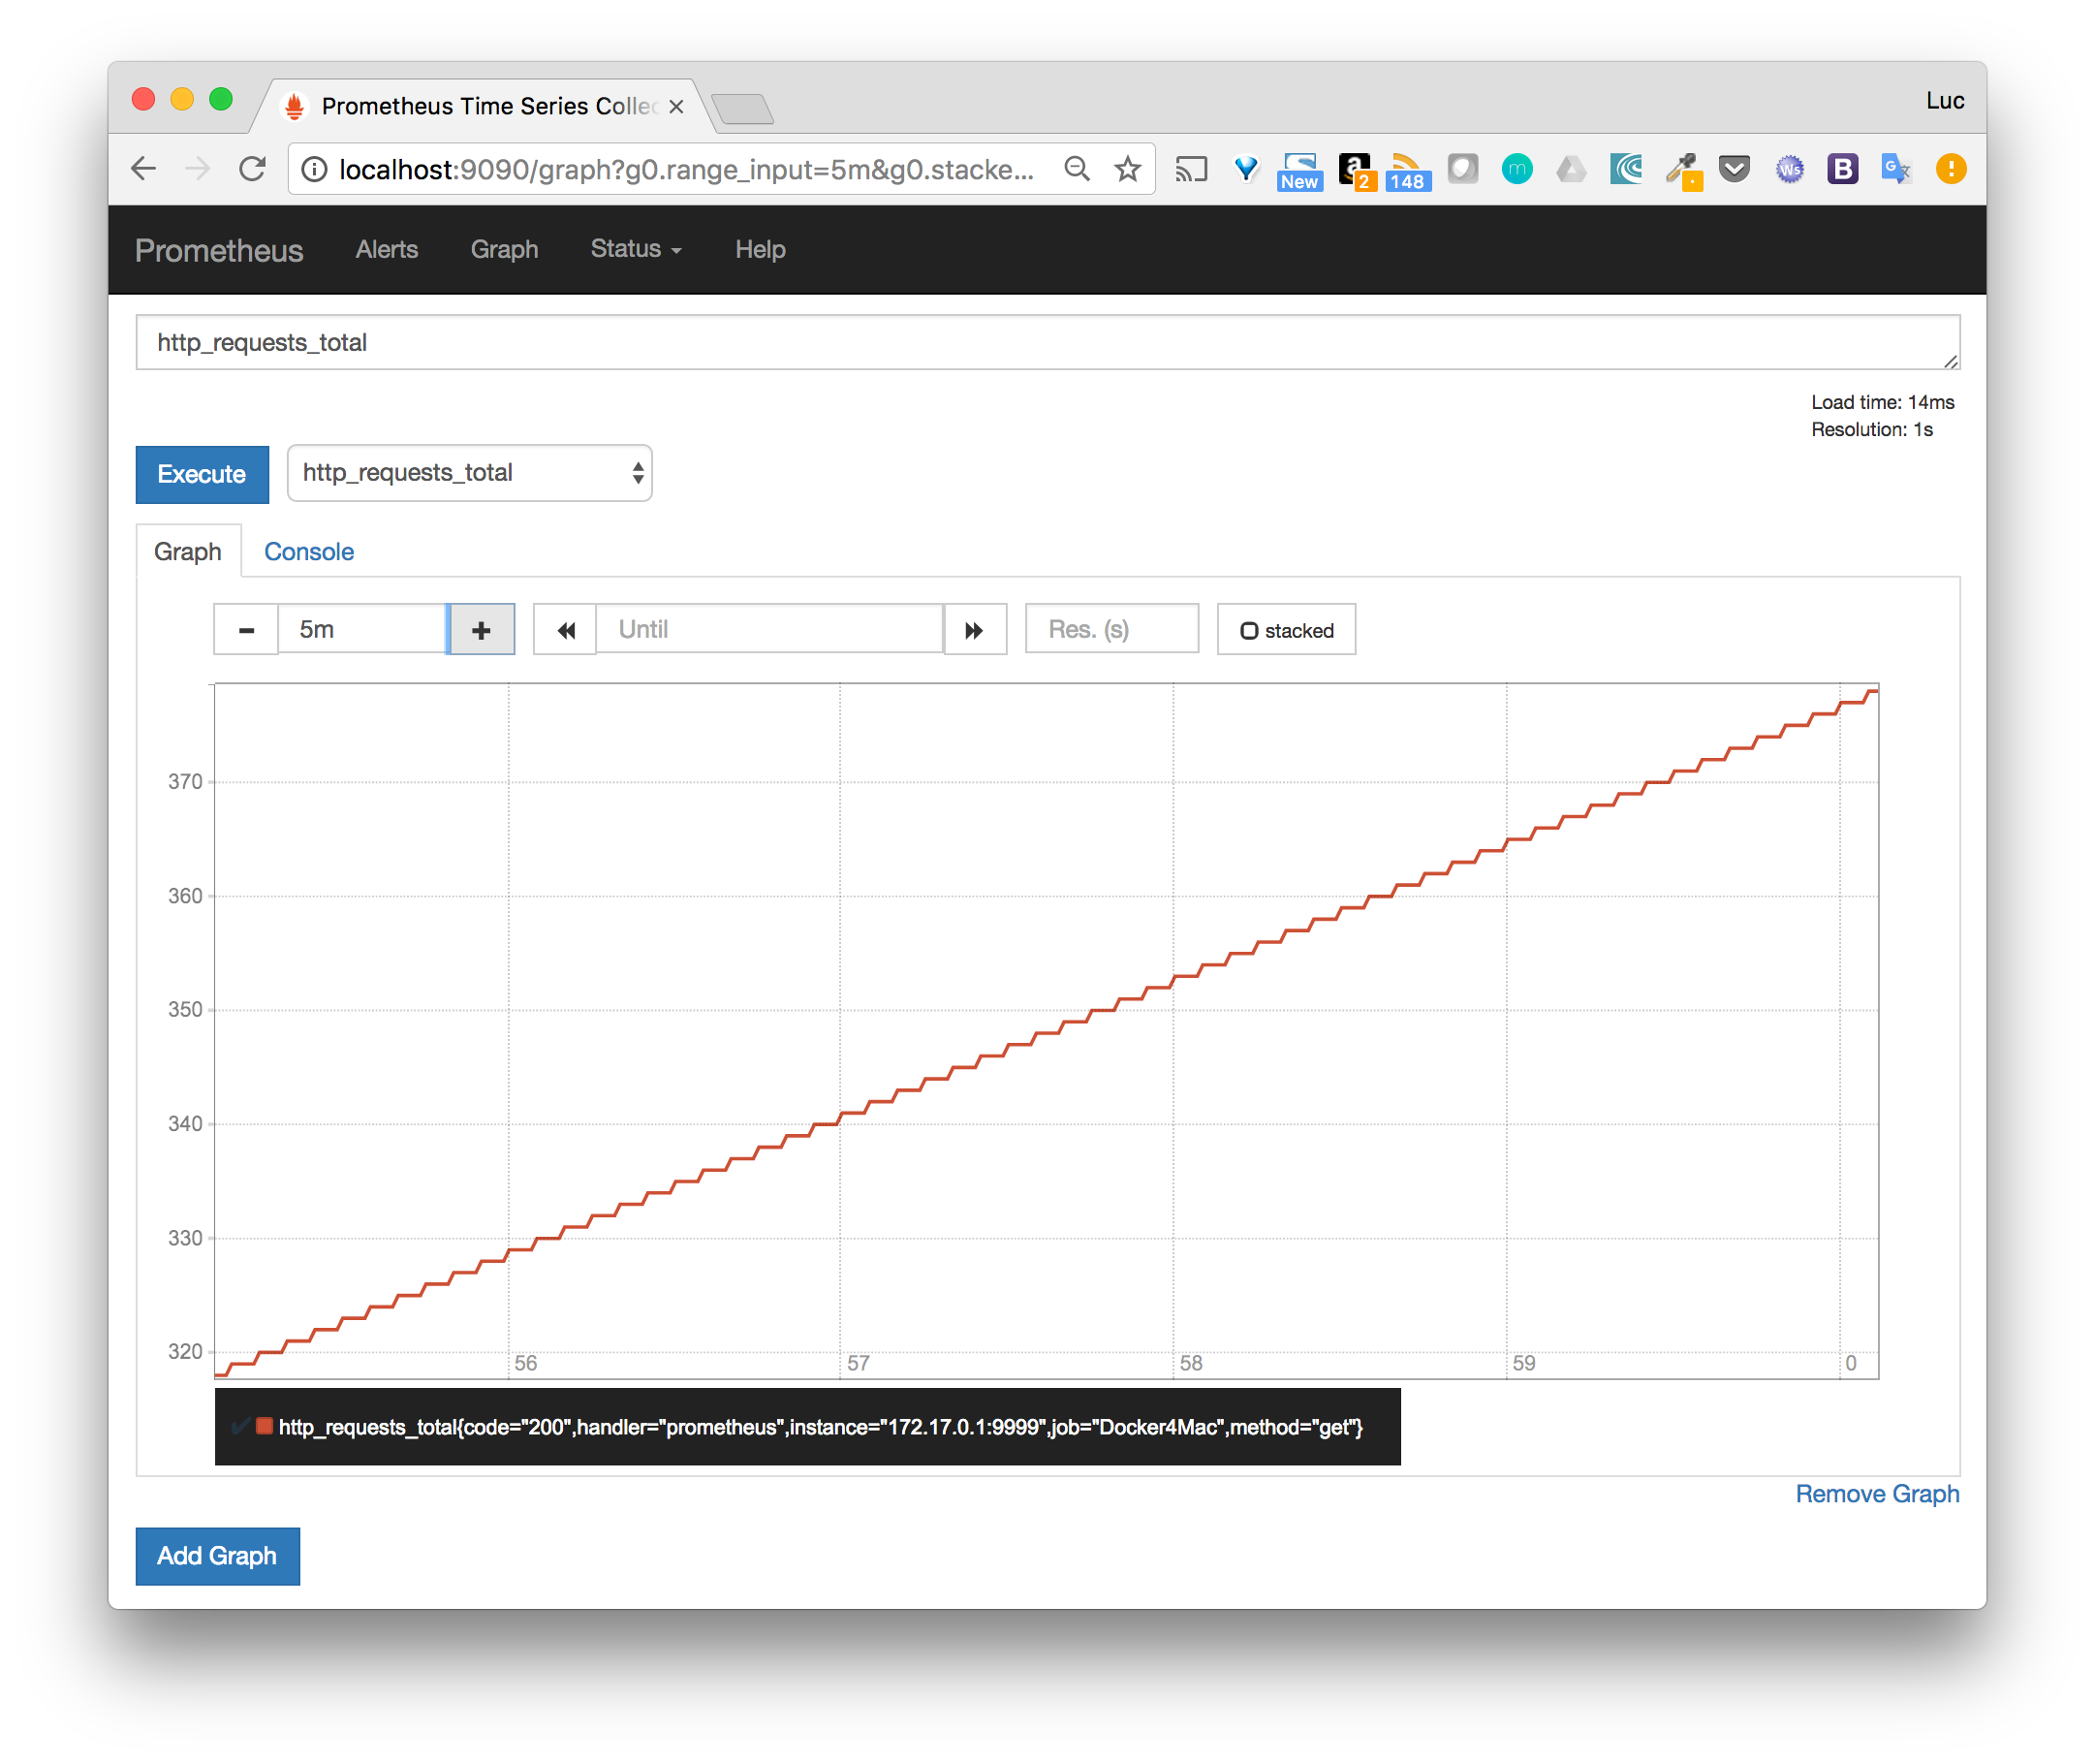Open the Alerts page from the navbar
The image size is (2095, 1764).
pos(386,249)
